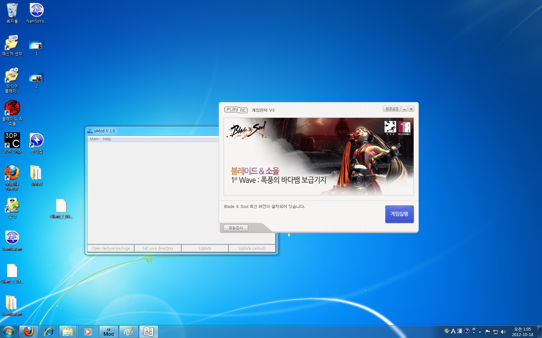Open Internet Explorer from taskbar
The image size is (542, 338).
click(48, 332)
